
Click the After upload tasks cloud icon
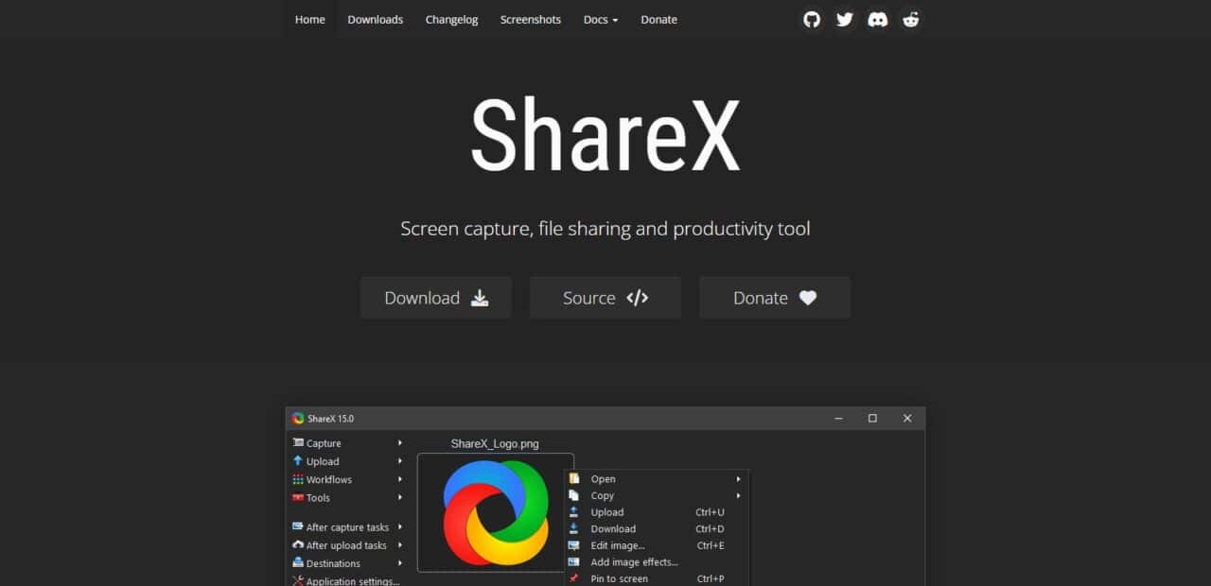[298, 544]
